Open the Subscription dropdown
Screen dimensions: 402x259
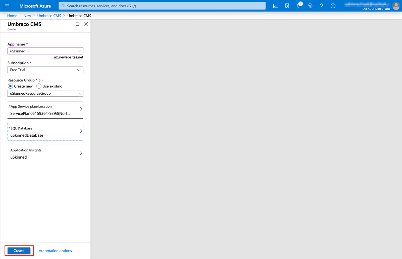45,70
